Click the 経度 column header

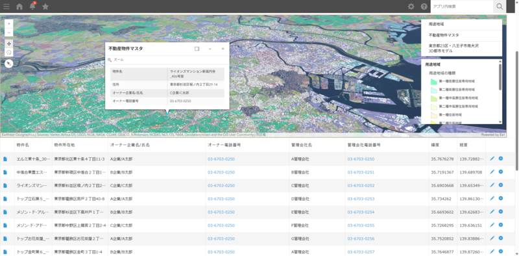pos(463,146)
